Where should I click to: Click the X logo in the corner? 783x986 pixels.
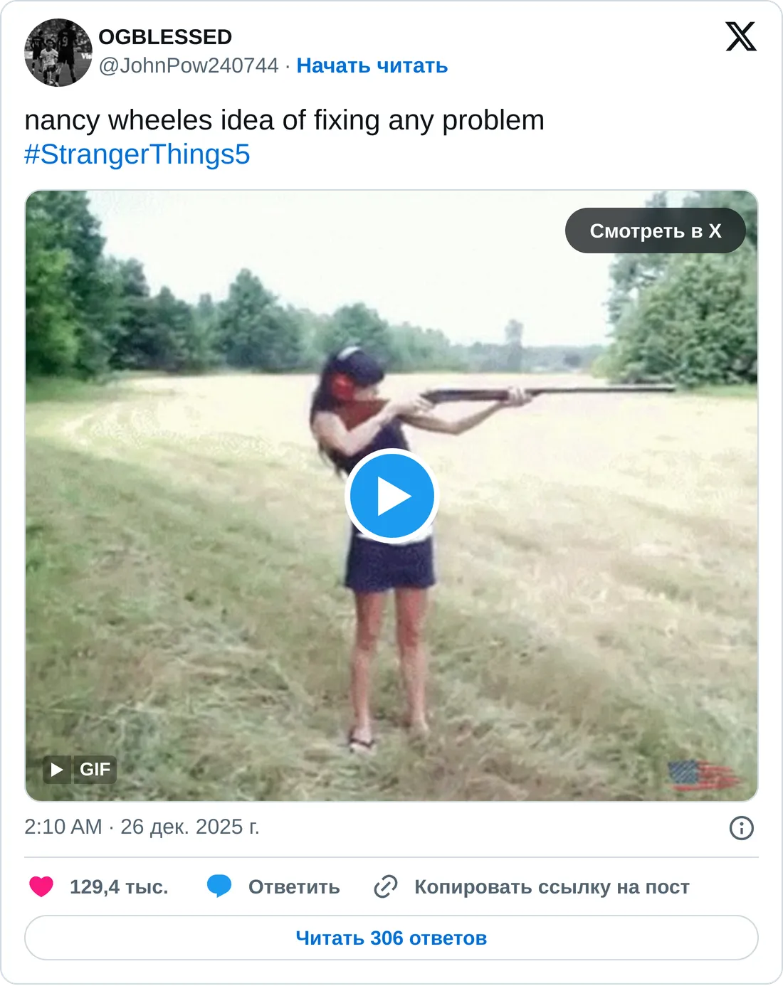(x=740, y=36)
